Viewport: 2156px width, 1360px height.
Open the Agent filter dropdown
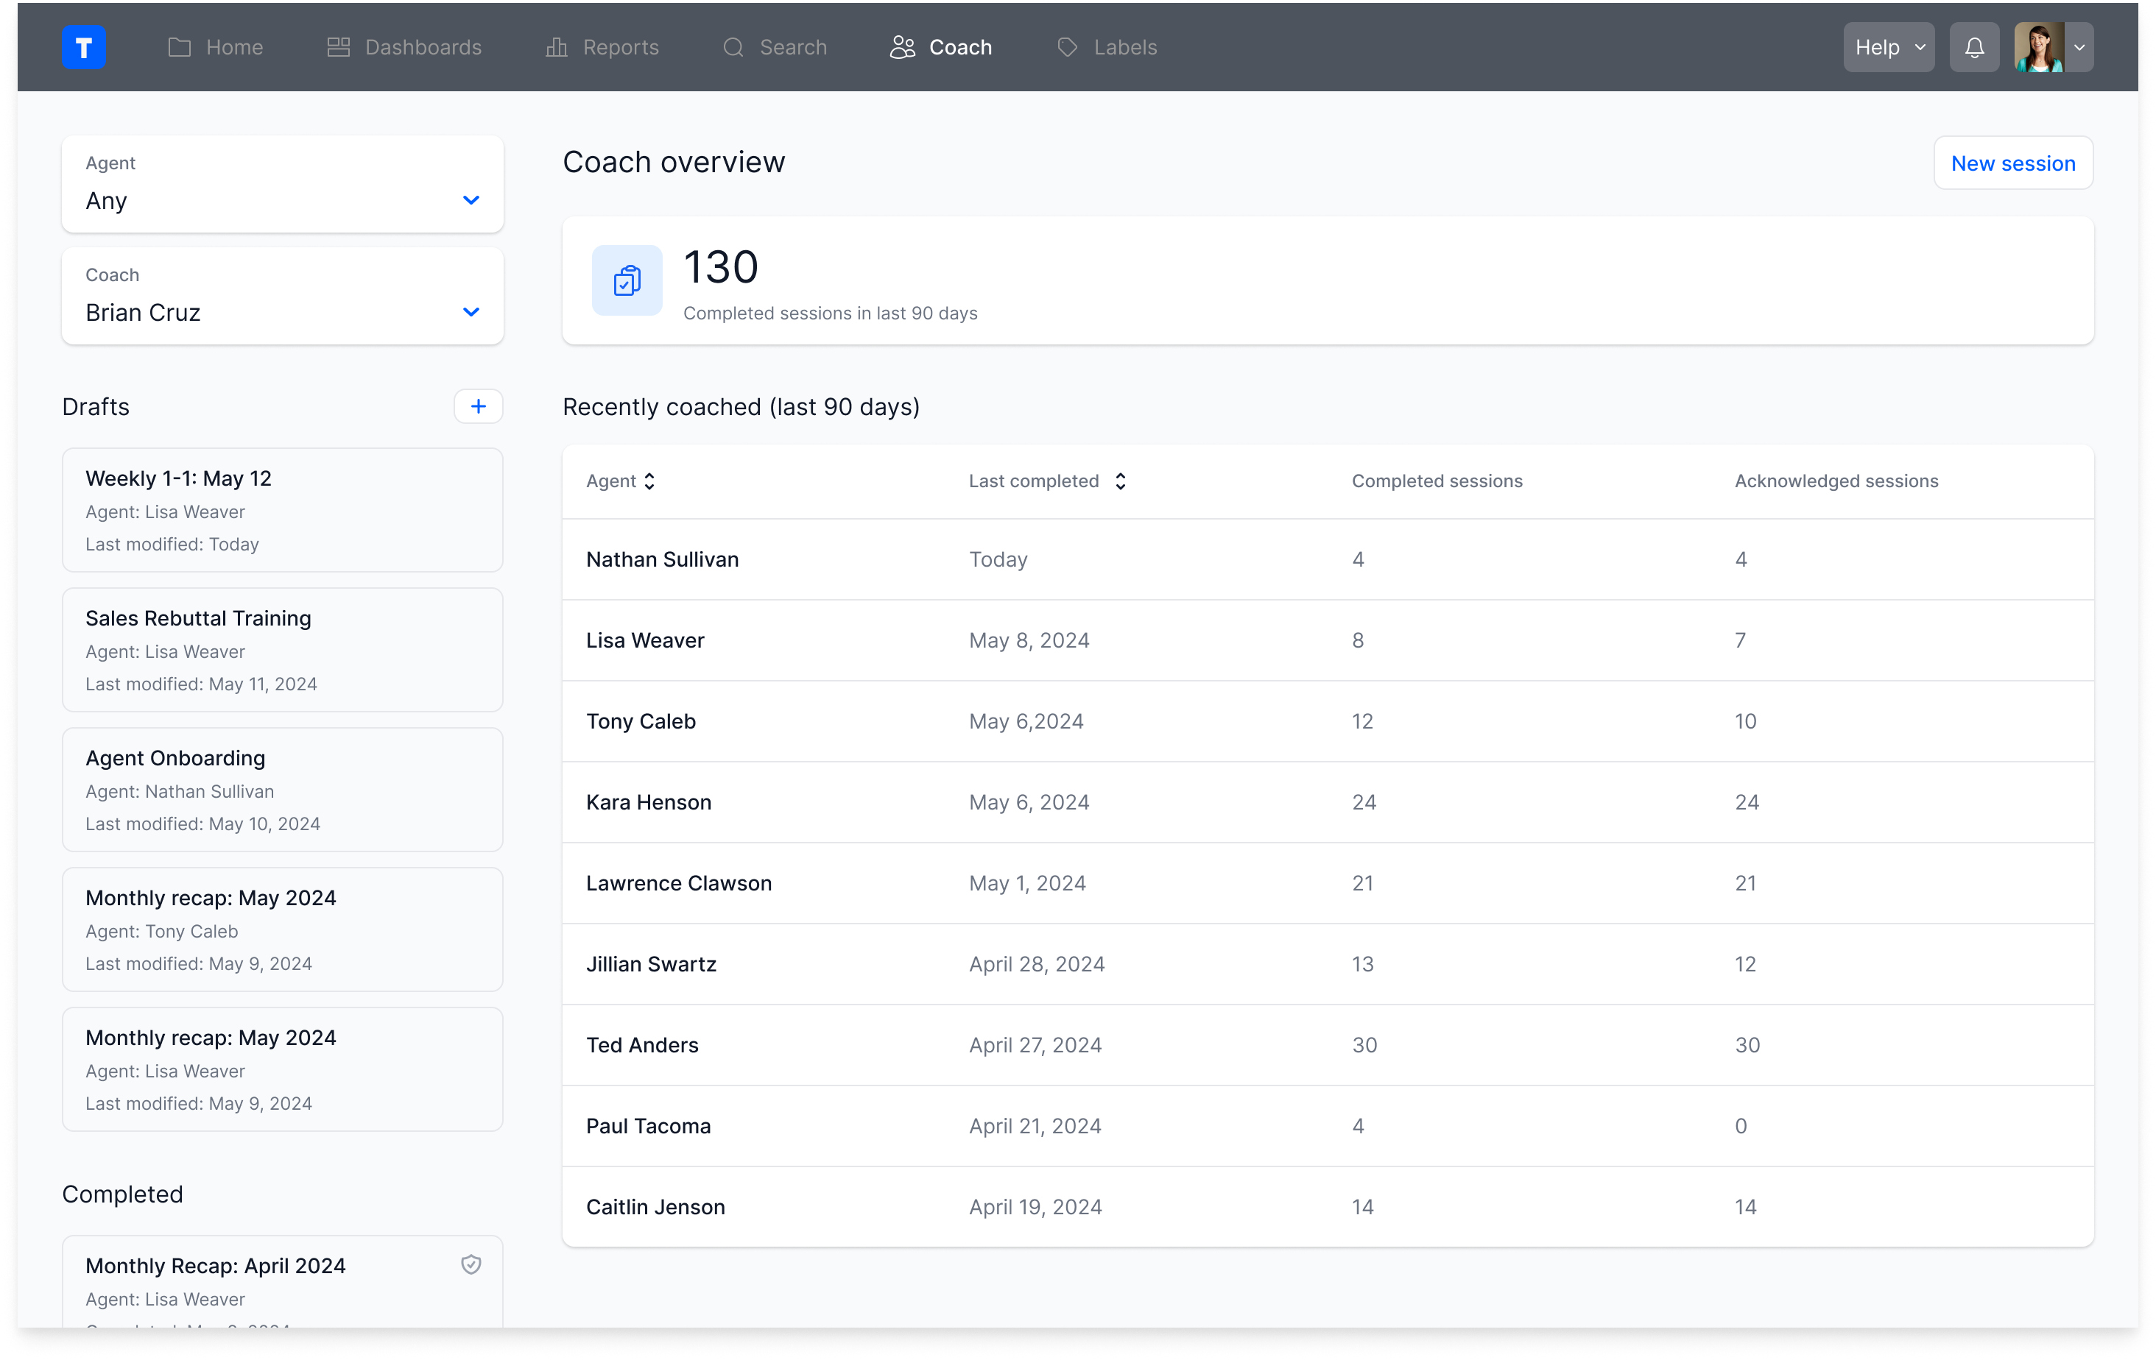(x=283, y=185)
